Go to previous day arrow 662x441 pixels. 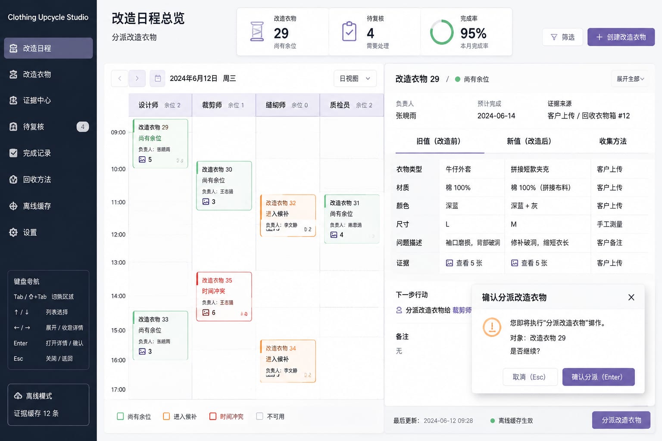119,78
